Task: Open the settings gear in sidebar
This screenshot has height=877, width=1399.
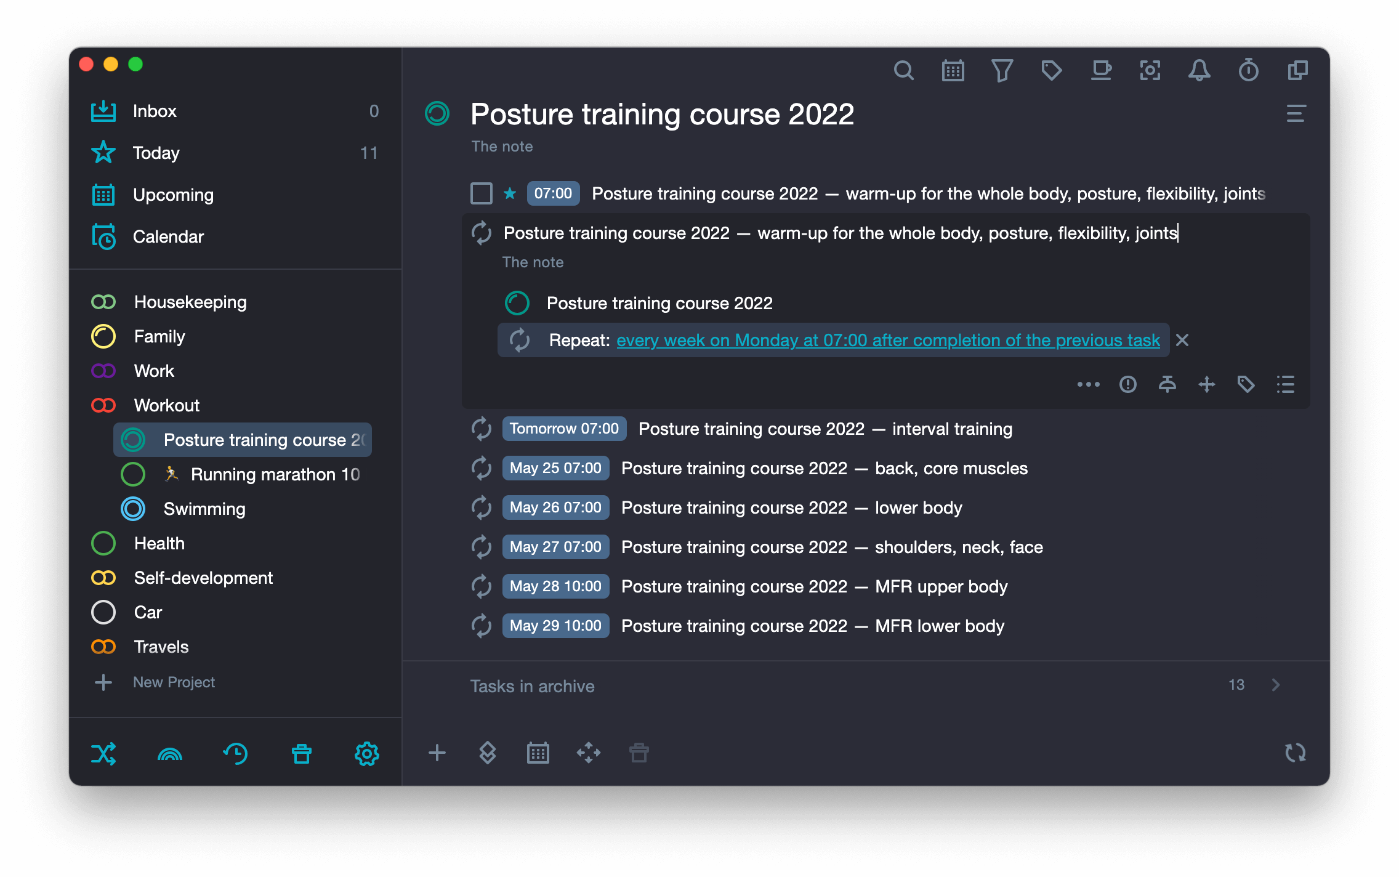Action: tap(366, 753)
